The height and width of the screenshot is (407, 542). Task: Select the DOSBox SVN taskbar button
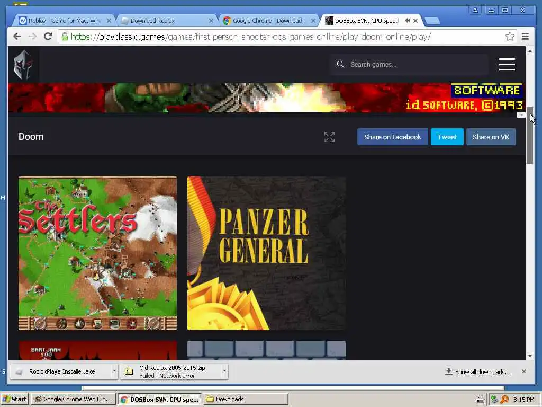click(160, 400)
